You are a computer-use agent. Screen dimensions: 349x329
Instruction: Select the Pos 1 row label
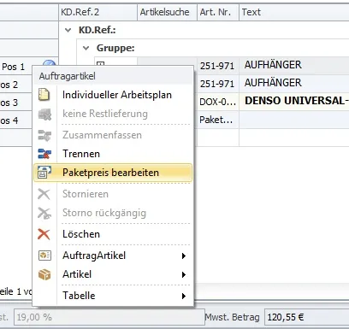tap(13, 67)
